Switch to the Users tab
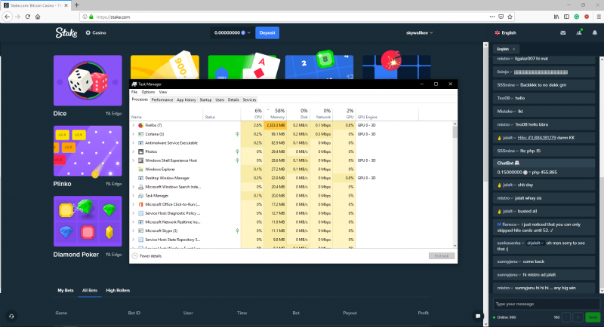Viewport: 604px width, 327px height. point(220,100)
